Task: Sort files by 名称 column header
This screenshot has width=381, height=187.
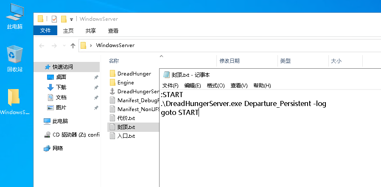Action: [114, 61]
